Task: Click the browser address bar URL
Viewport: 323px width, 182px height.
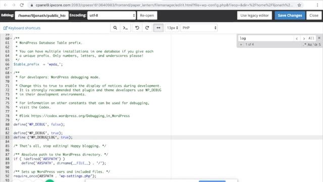Action: 164,5
